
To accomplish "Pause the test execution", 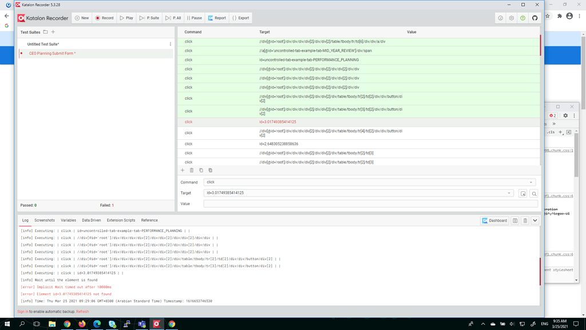I will point(195,18).
